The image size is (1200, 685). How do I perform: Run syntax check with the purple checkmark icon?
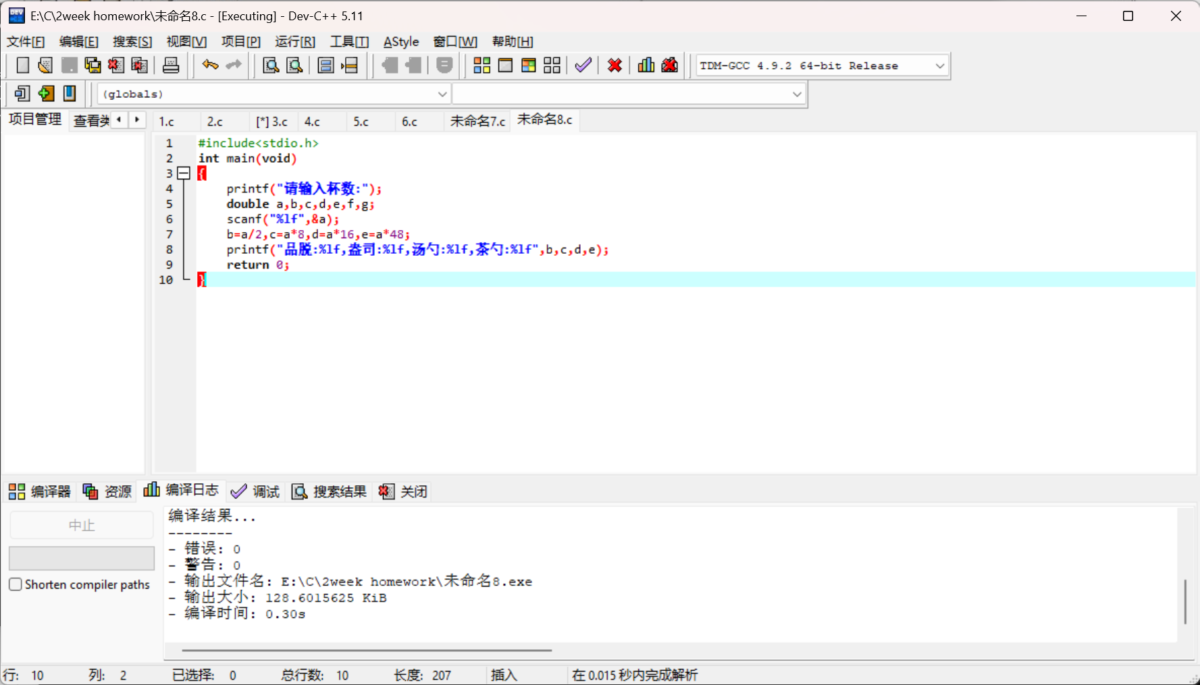[x=583, y=65]
